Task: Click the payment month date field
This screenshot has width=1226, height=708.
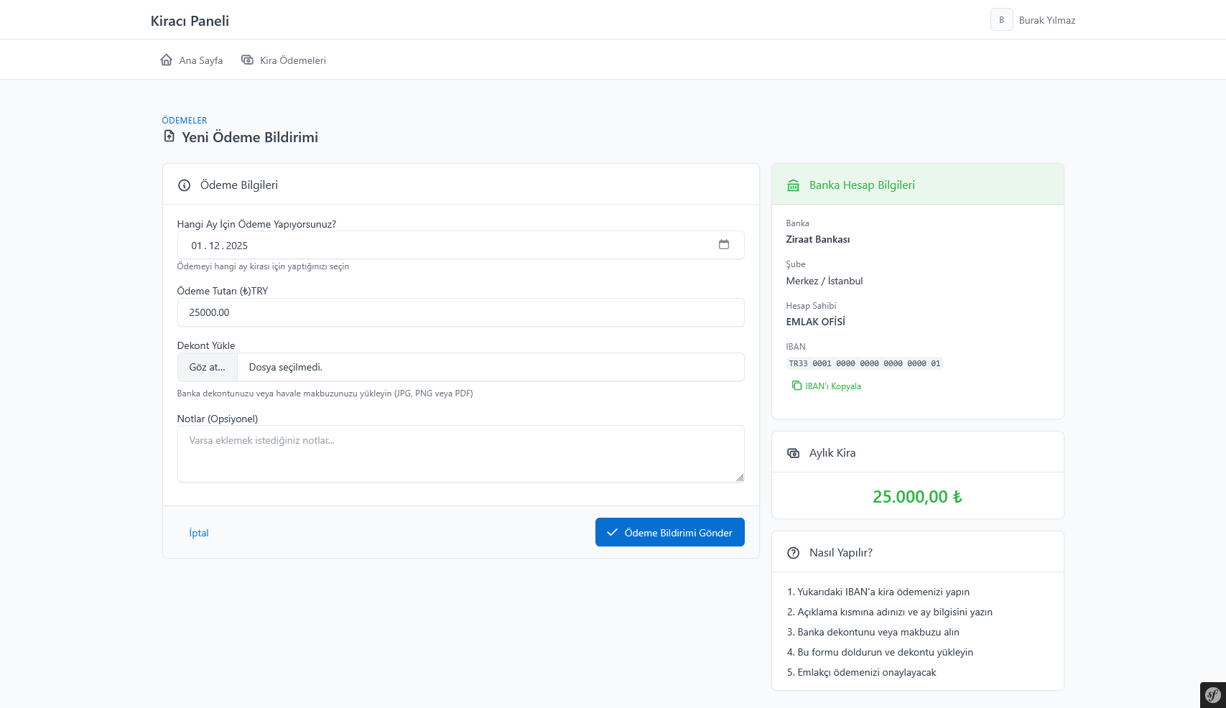Action: click(x=445, y=246)
